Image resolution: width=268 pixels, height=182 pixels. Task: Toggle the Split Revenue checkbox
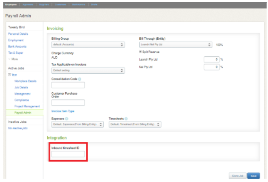click(140, 52)
